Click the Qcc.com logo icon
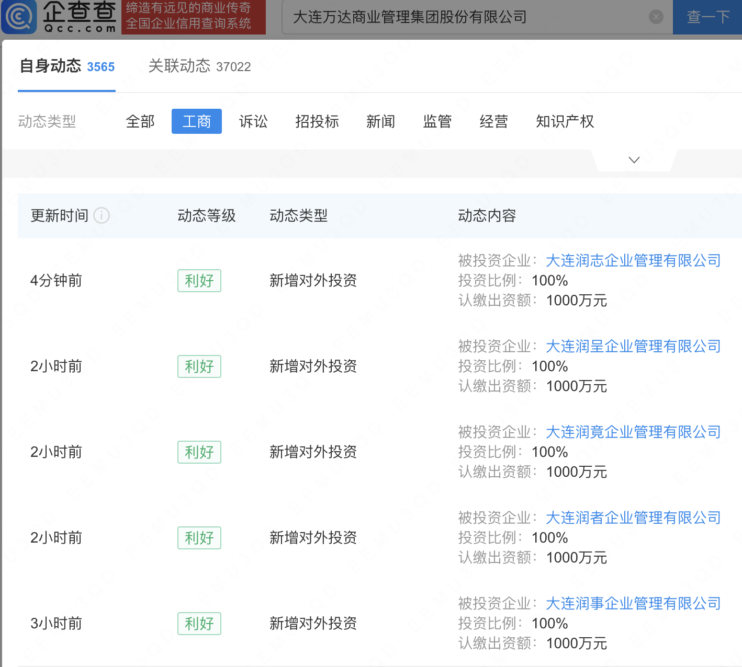The width and height of the screenshot is (742, 667). pyautogui.click(x=20, y=17)
